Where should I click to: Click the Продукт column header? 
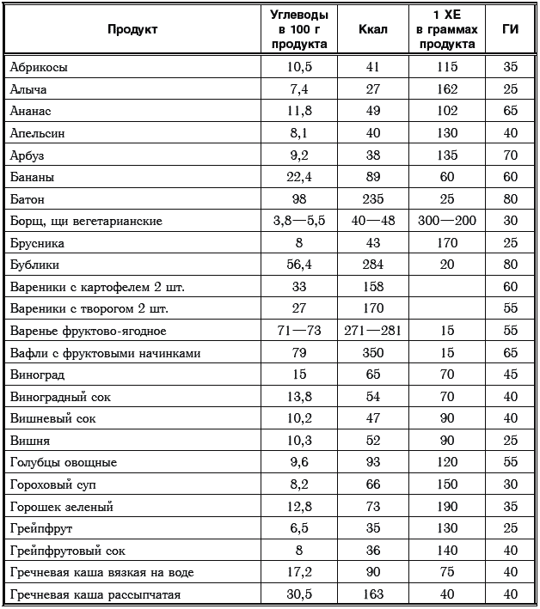[x=132, y=29]
